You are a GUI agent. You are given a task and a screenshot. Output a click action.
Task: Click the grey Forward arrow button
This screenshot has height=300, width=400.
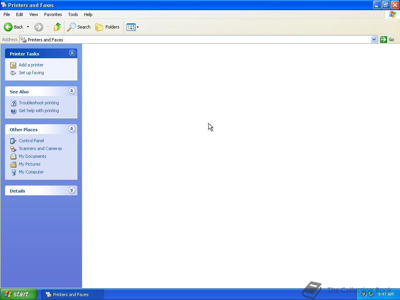tap(39, 27)
